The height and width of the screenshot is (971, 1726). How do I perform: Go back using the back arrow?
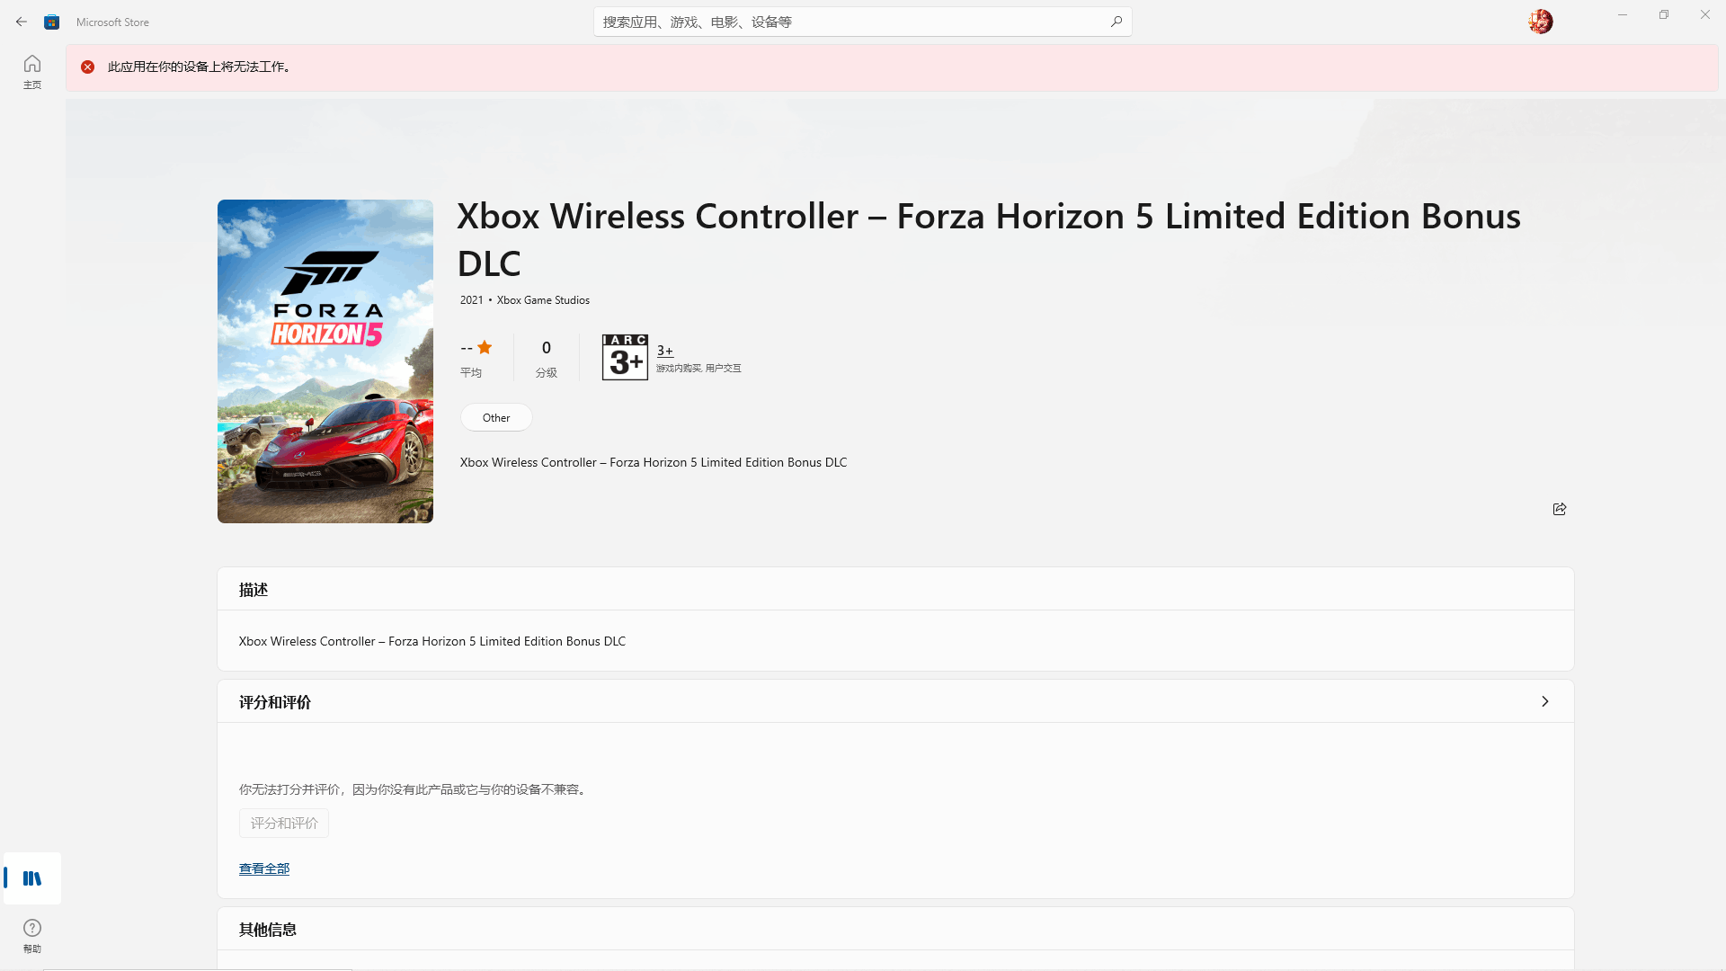[x=22, y=22]
